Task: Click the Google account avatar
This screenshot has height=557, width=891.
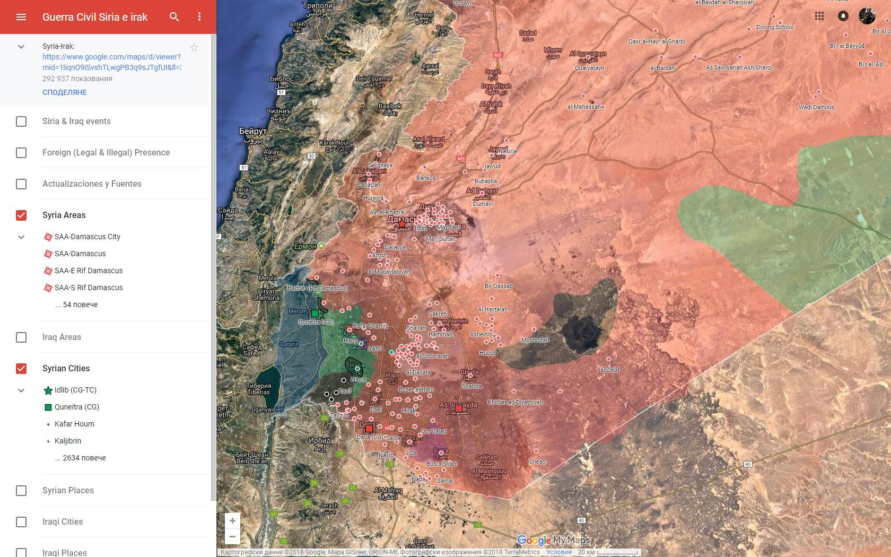Action: pyautogui.click(x=867, y=16)
